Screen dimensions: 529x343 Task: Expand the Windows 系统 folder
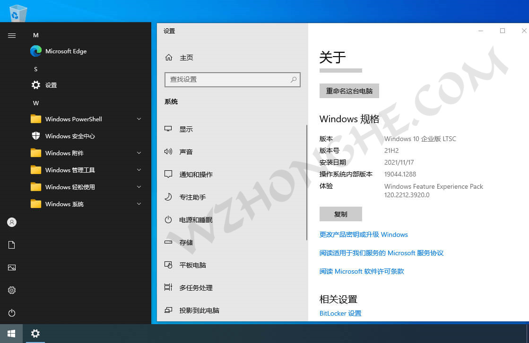point(62,204)
